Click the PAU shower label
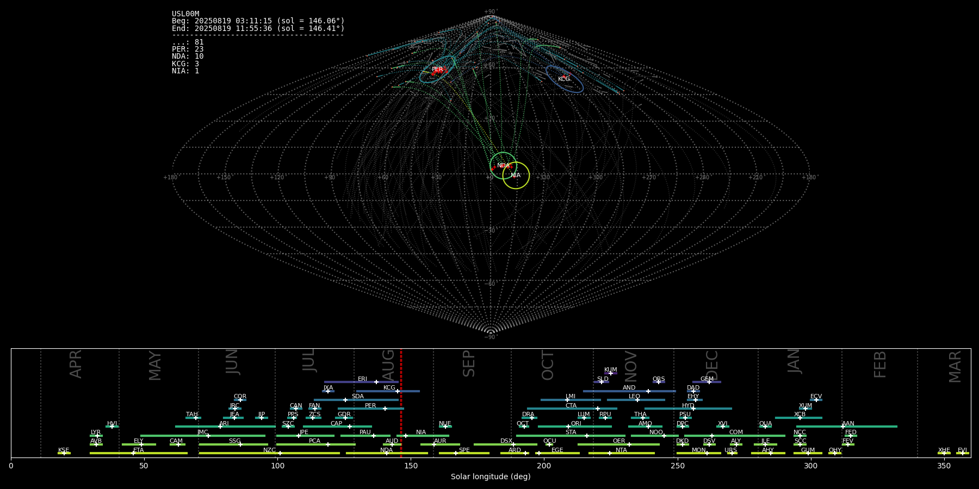This screenshot has width=979, height=489. (365, 432)
